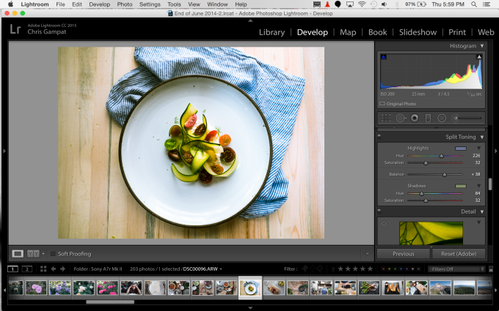499x311 pixels.
Task: Collapse the Split Toning panel
Action: [482, 137]
